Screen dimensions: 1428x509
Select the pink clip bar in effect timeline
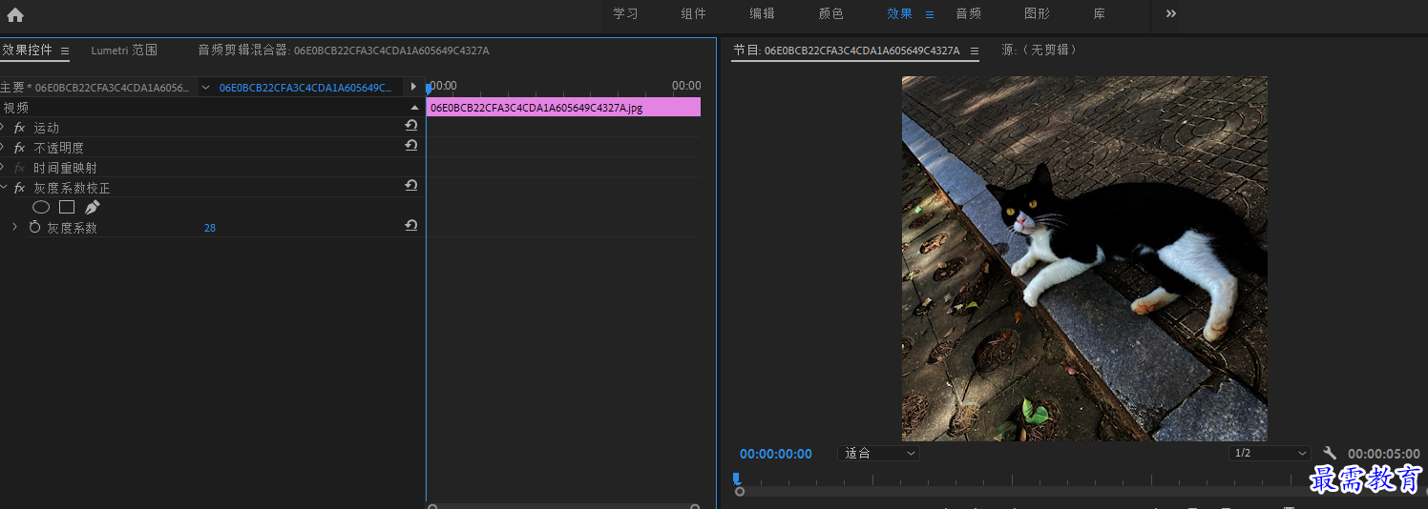pos(563,107)
